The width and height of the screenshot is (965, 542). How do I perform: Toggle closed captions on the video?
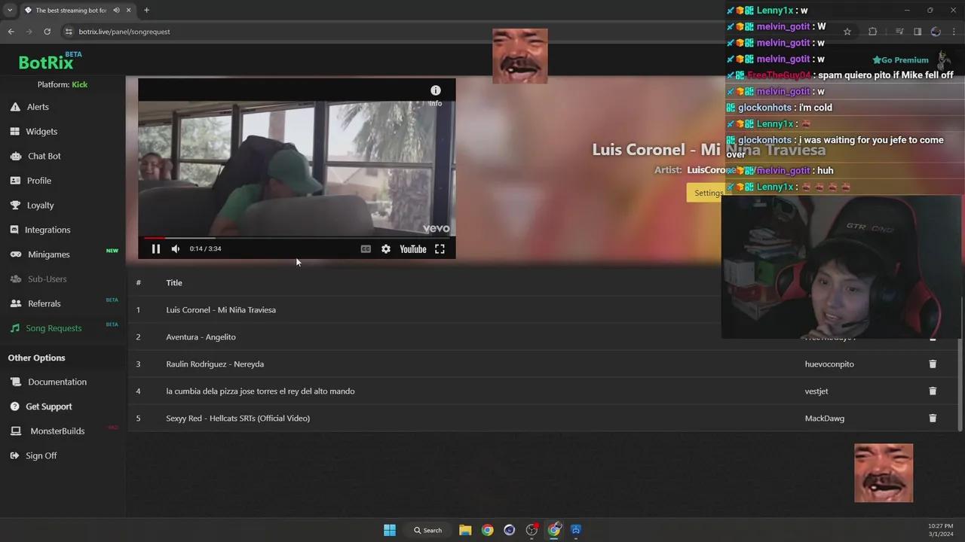pos(366,249)
